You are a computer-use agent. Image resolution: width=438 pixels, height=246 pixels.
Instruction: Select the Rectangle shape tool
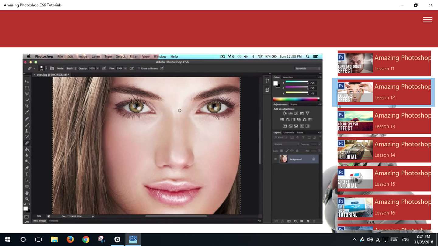coord(27,186)
